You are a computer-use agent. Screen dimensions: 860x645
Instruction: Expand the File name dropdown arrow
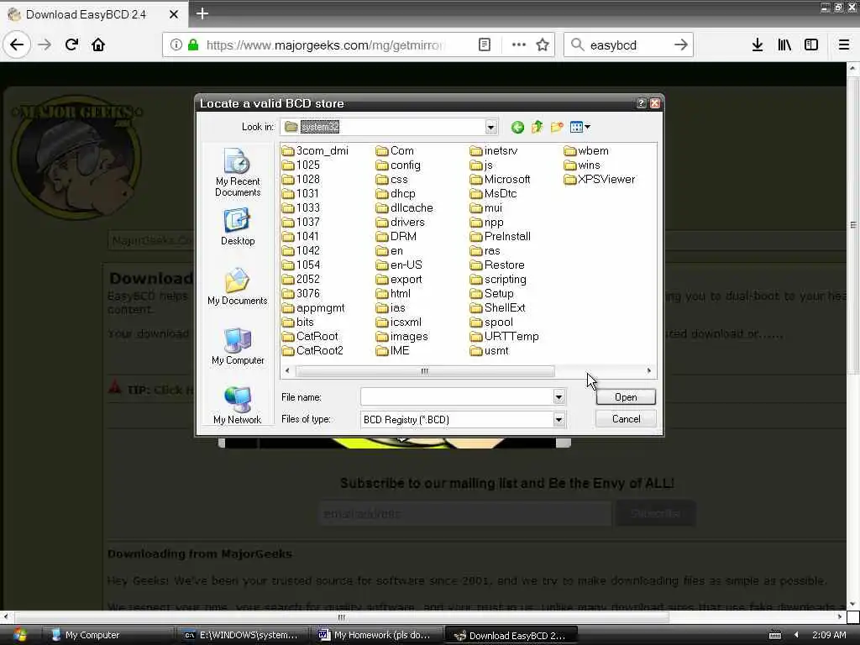pos(558,396)
